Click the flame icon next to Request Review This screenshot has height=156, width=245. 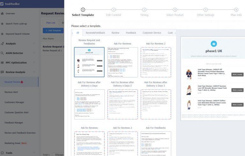[x=22, y=82]
